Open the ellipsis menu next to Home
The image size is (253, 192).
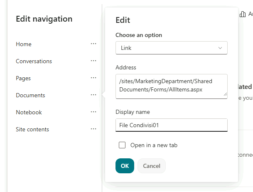93,44
